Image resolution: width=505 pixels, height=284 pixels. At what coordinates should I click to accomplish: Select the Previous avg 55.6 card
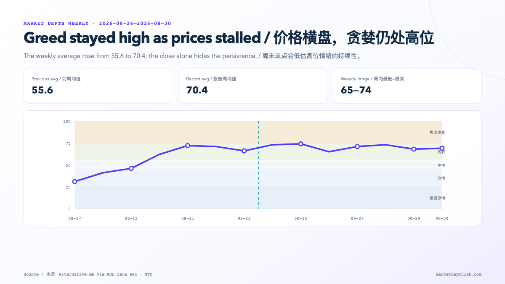click(98, 86)
